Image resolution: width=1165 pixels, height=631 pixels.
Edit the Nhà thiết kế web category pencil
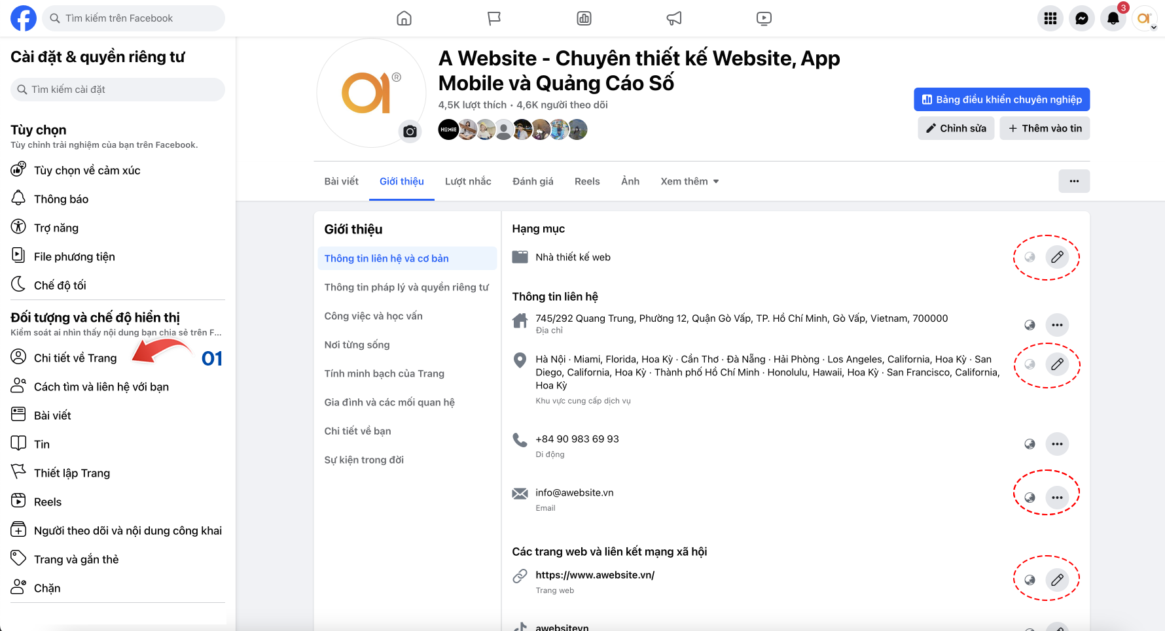pyautogui.click(x=1057, y=257)
